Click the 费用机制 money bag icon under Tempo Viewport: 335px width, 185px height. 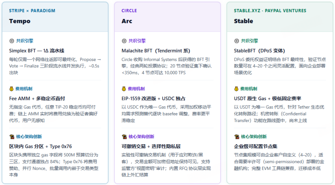click(12, 88)
